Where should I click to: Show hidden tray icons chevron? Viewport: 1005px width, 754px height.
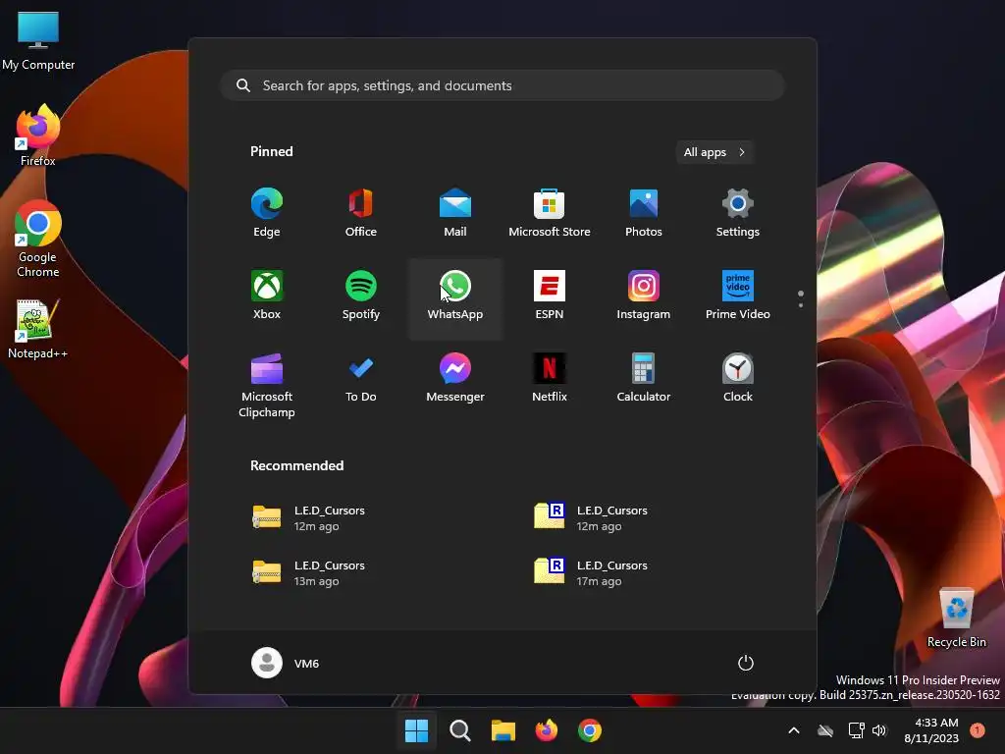point(793,730)
